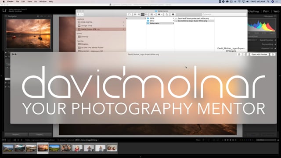Open the File menu

18,1
